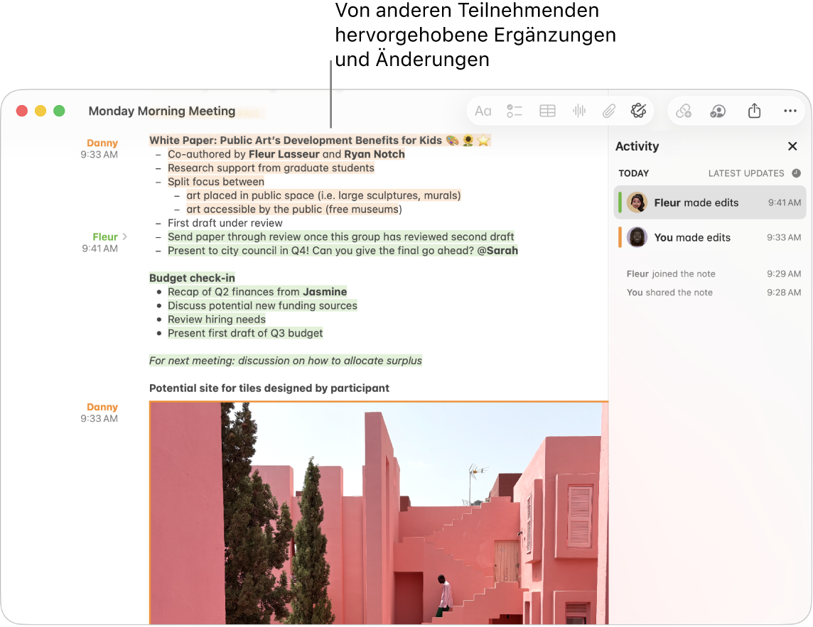Select the 'Fleur made edits' activity row

(x=710, y=202)
